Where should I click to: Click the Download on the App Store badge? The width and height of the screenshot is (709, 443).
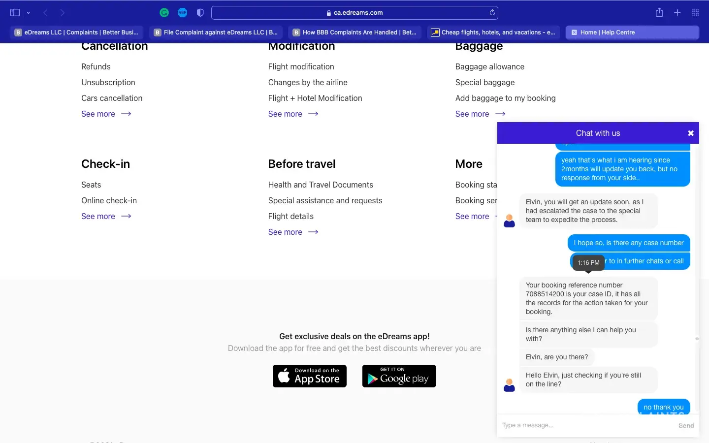click(310, 376)
